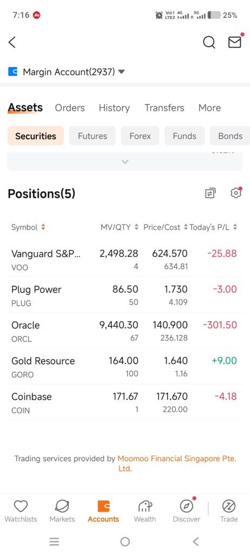The height and width of the screenshot is (555, 250).
Task: Expand the collapsed summary chevron
Action: click(x=125, y=162)
